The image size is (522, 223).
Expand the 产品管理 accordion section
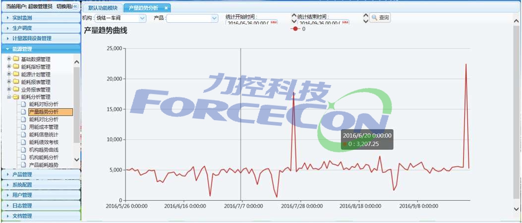pyautogui.click(x=41, y=174)
